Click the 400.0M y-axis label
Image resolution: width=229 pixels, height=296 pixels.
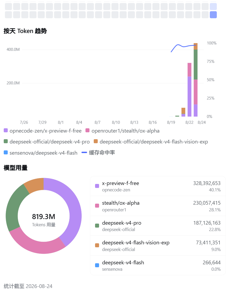coord(13,50)
